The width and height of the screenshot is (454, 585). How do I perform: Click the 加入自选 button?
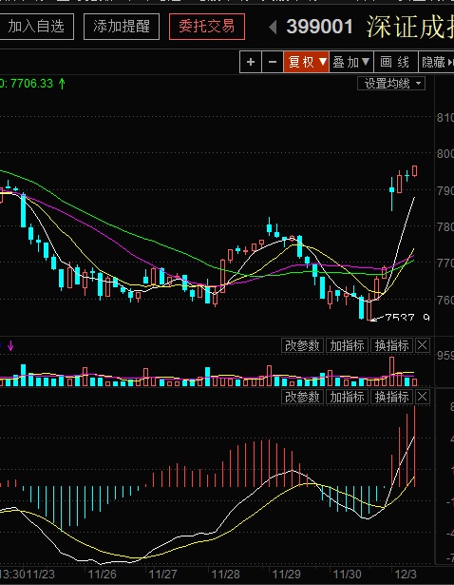click(36, 27)
